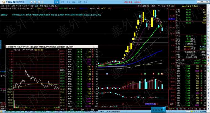Switch chart period to 5分钟

point(13,6)
